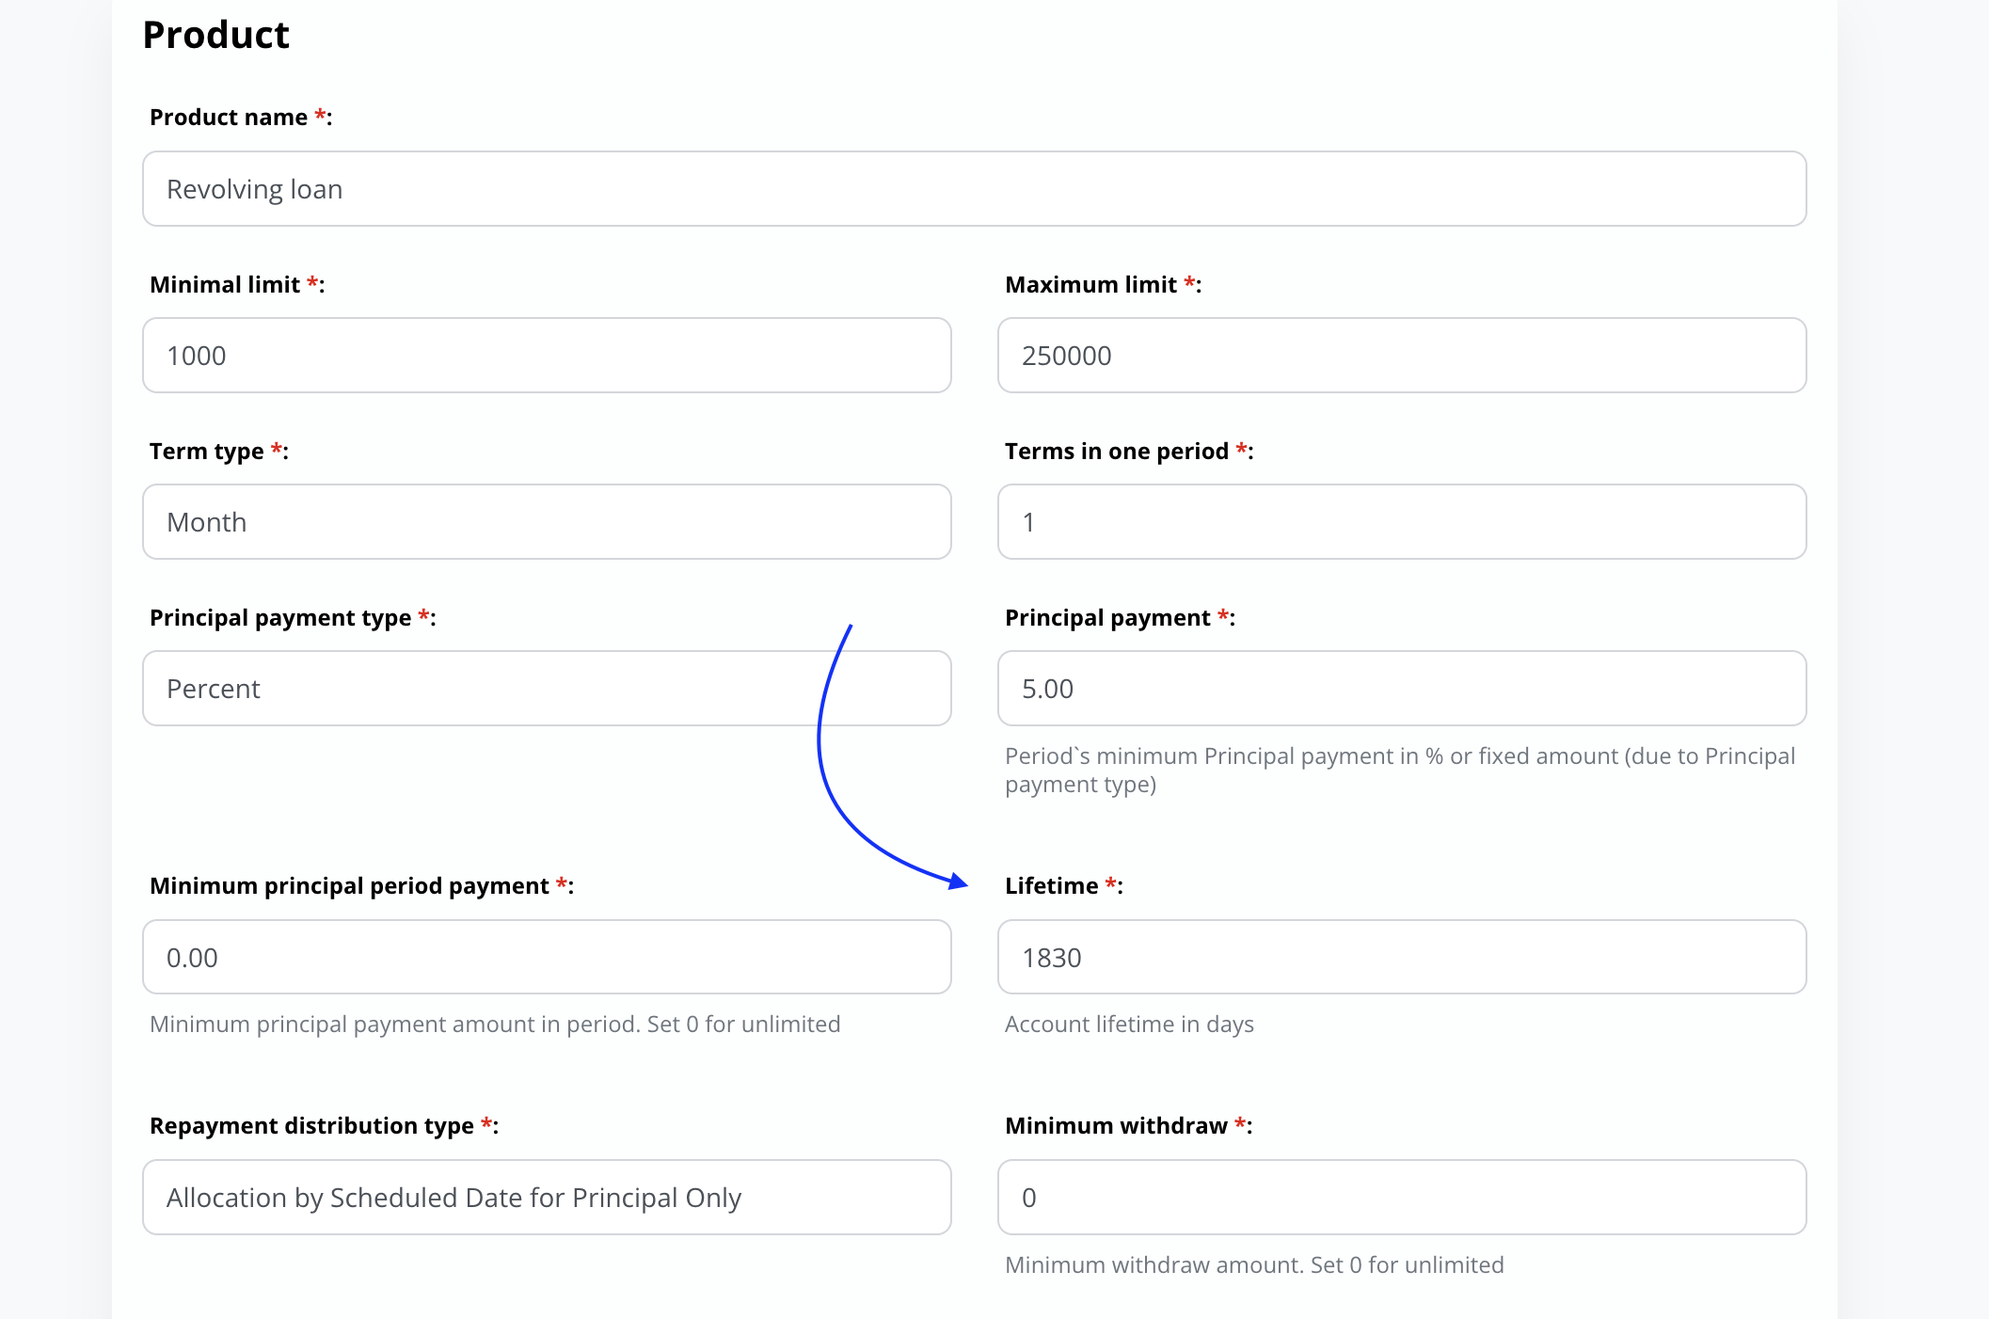Click the Term type label
Image resolution: width=1989 pixels, height=1319 pixels.
[206, 452]
